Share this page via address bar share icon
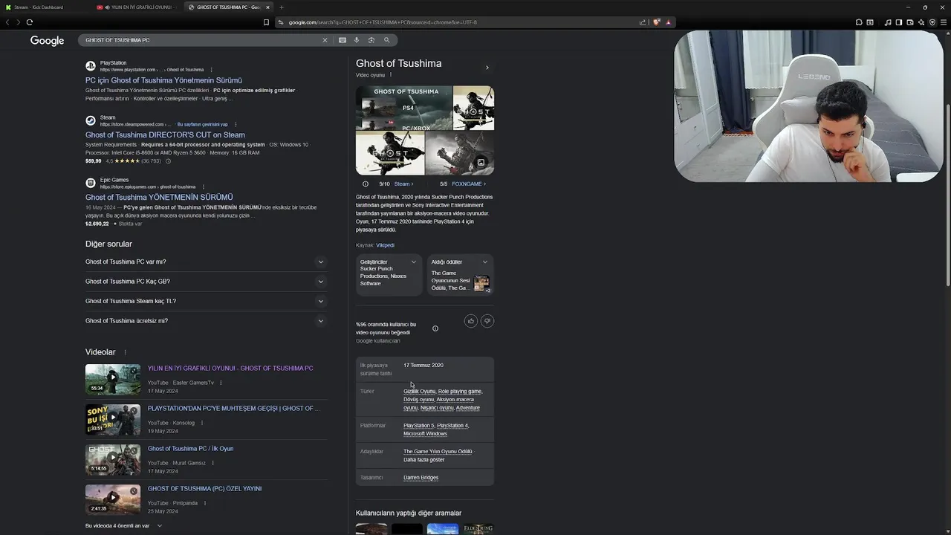951x535 pixels. (643, 22)
